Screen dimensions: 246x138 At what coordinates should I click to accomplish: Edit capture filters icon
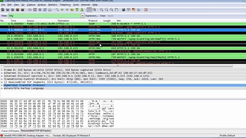pyautogui.click(x=124, y=10)
